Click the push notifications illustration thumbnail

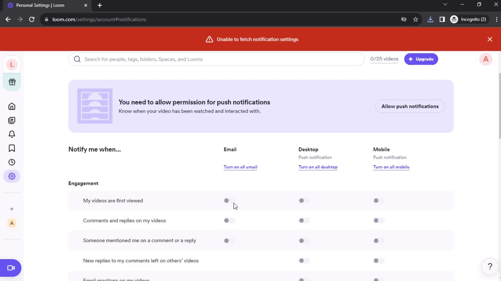coord(95,106)
